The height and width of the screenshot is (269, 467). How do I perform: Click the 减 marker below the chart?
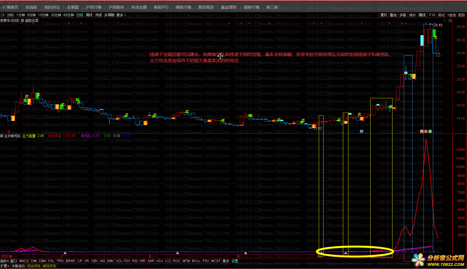pyautogui.click(x=430, y=131)
